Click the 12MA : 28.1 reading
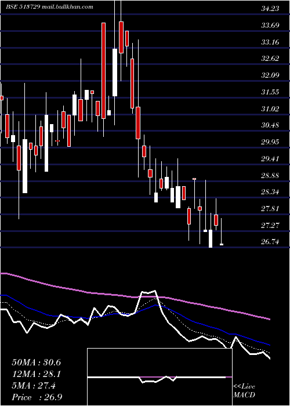 pyautogui.click(x=36, y=374)
